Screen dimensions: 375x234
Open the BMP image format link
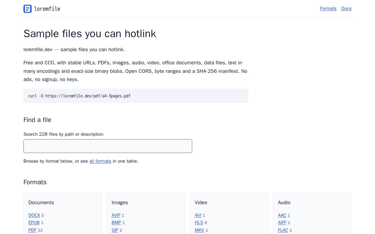(x=116, y=223)
